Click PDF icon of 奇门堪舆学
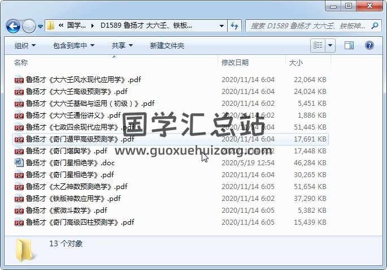387x270 pixels. [x=19, y=151]
